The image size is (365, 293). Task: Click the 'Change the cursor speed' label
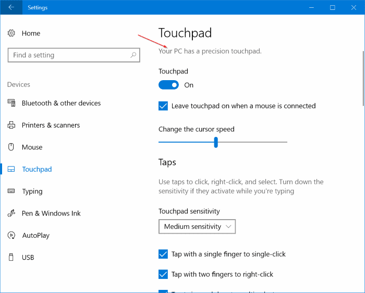[197, 129]
